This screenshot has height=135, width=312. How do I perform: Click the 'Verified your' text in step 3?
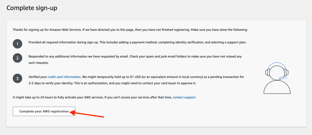[x=37, y=77]
